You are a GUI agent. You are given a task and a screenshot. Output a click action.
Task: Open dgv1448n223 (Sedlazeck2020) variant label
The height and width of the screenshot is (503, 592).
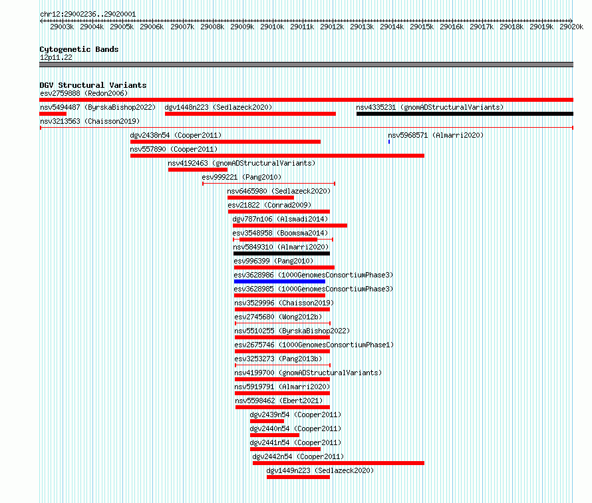coord(218,107)
